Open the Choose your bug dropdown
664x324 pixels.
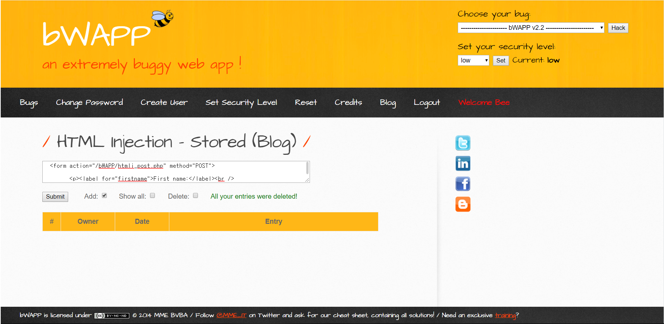pyautogui.click(x=531, y=28)
